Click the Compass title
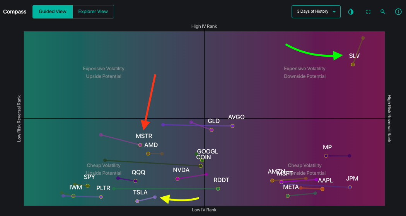The width and height of the screenshot is (406, 216). 15,12
